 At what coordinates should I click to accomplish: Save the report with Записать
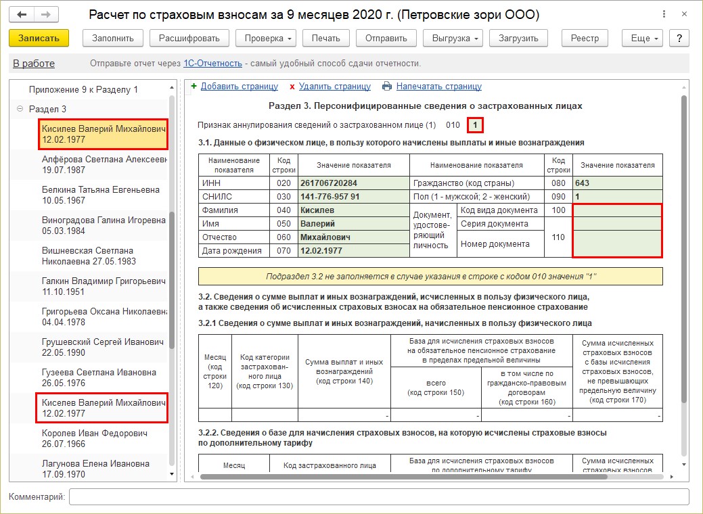pos(39,38)
